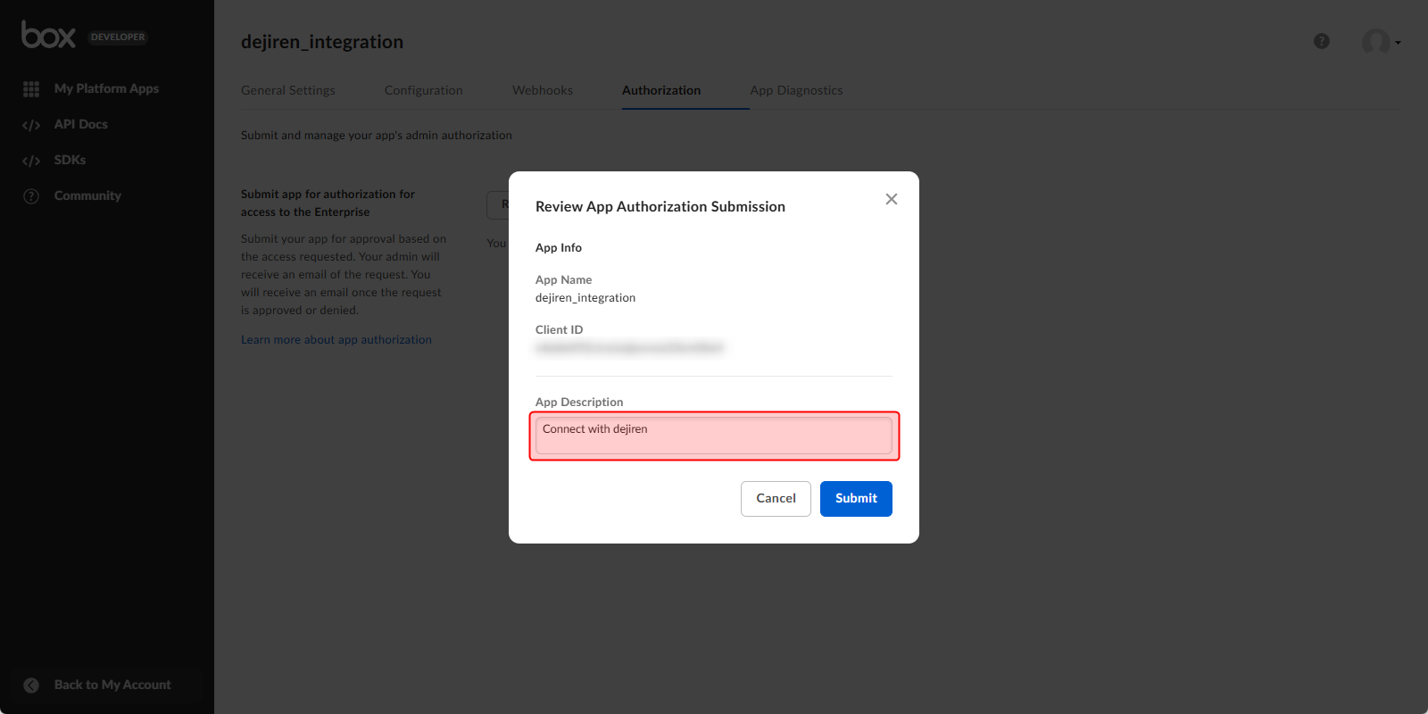Submit the app authorization request
The width and height of the screenshot is (1428, 714).
click(856, 499)
